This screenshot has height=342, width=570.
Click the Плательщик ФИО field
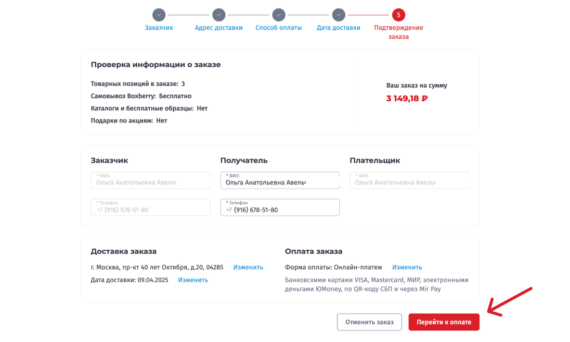(x=409, y=181)
